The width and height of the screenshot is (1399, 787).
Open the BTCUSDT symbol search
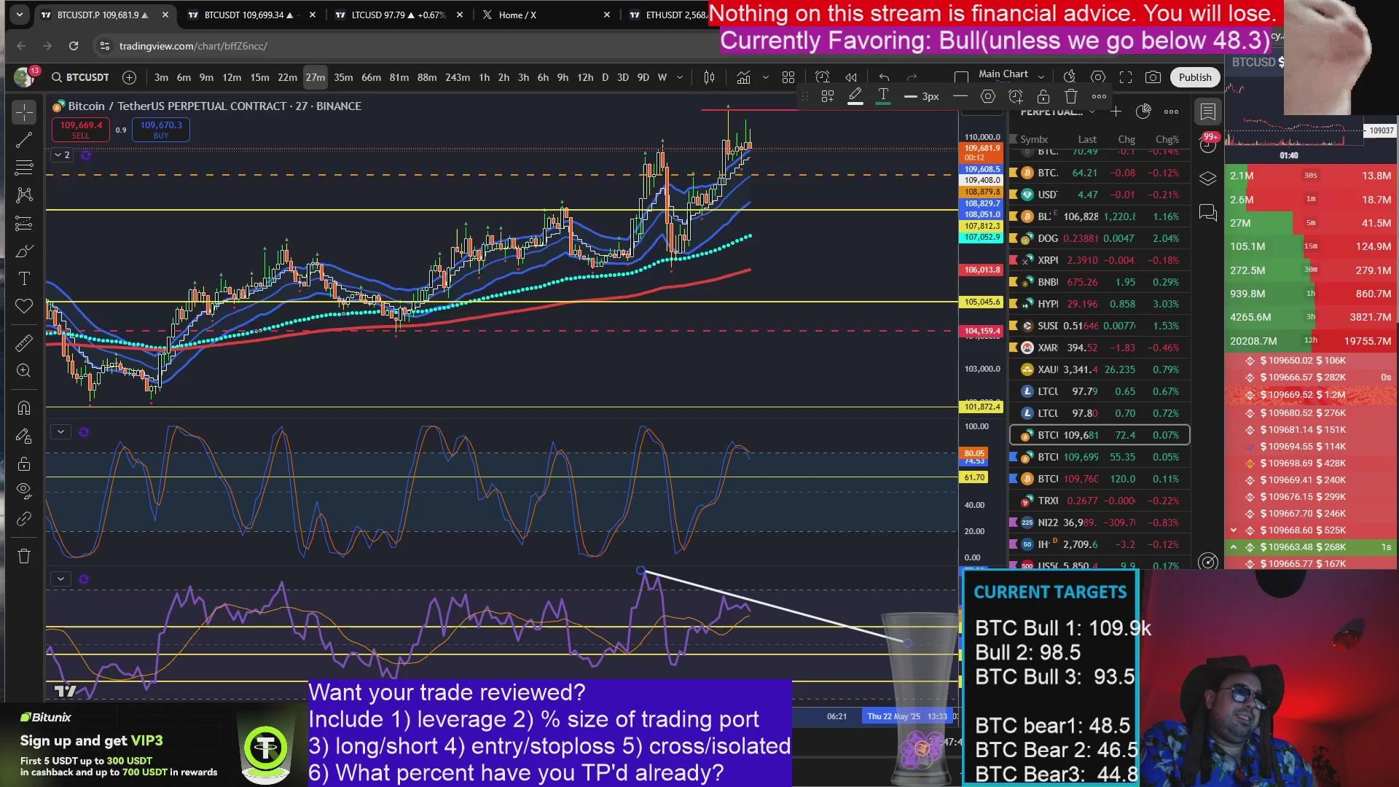click(80, 77)
